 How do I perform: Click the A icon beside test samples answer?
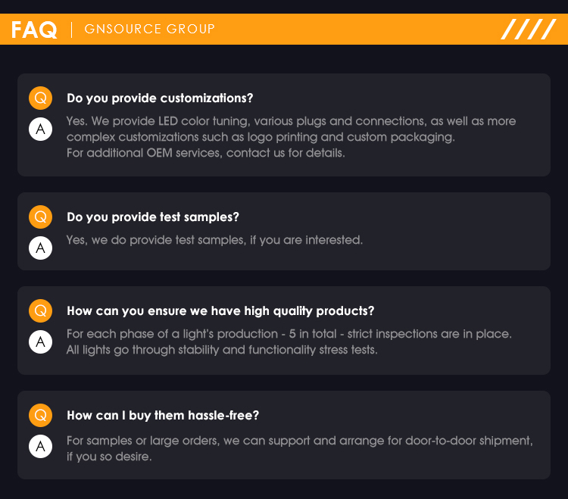click(x=41, y=248)
